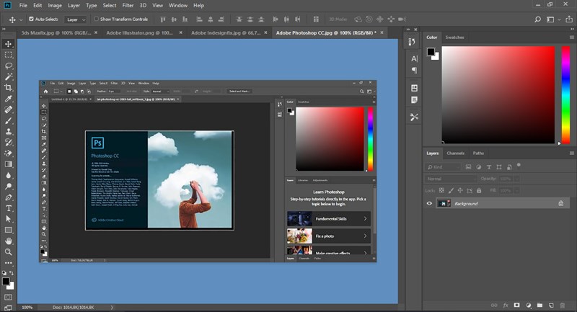The image size is (577, 312).
Task: Enable Show Transform Controls checkbox
Action: 97,19
